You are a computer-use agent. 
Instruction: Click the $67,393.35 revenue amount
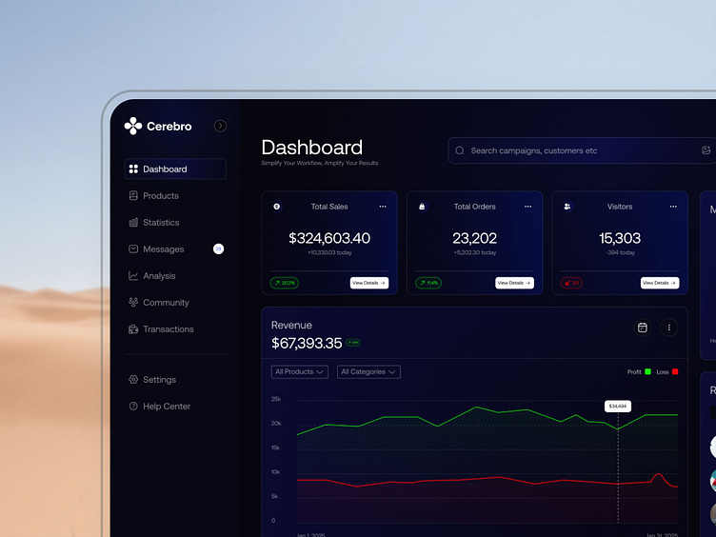[307, 343]
